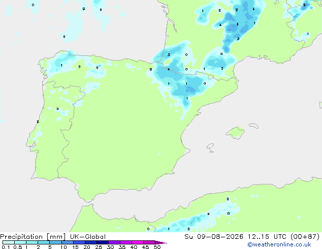The width and height of the screenshot is (322, 249).
Task: Click the 40–45 mm magenta legend swatch
Action: pyautogui.click(x=138, y=242)
